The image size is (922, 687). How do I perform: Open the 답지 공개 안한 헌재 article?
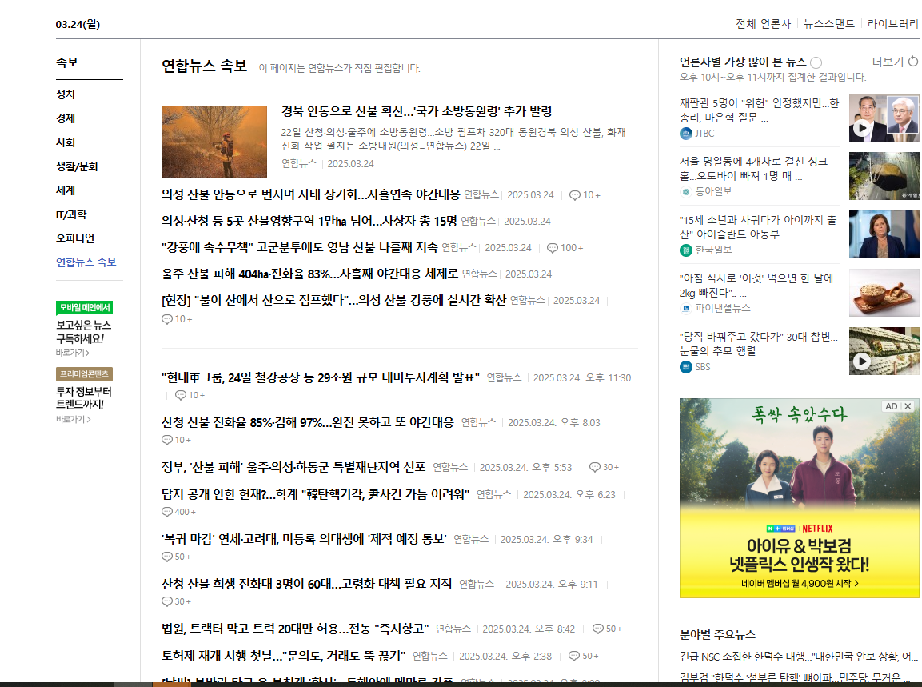tap(315, 494)
